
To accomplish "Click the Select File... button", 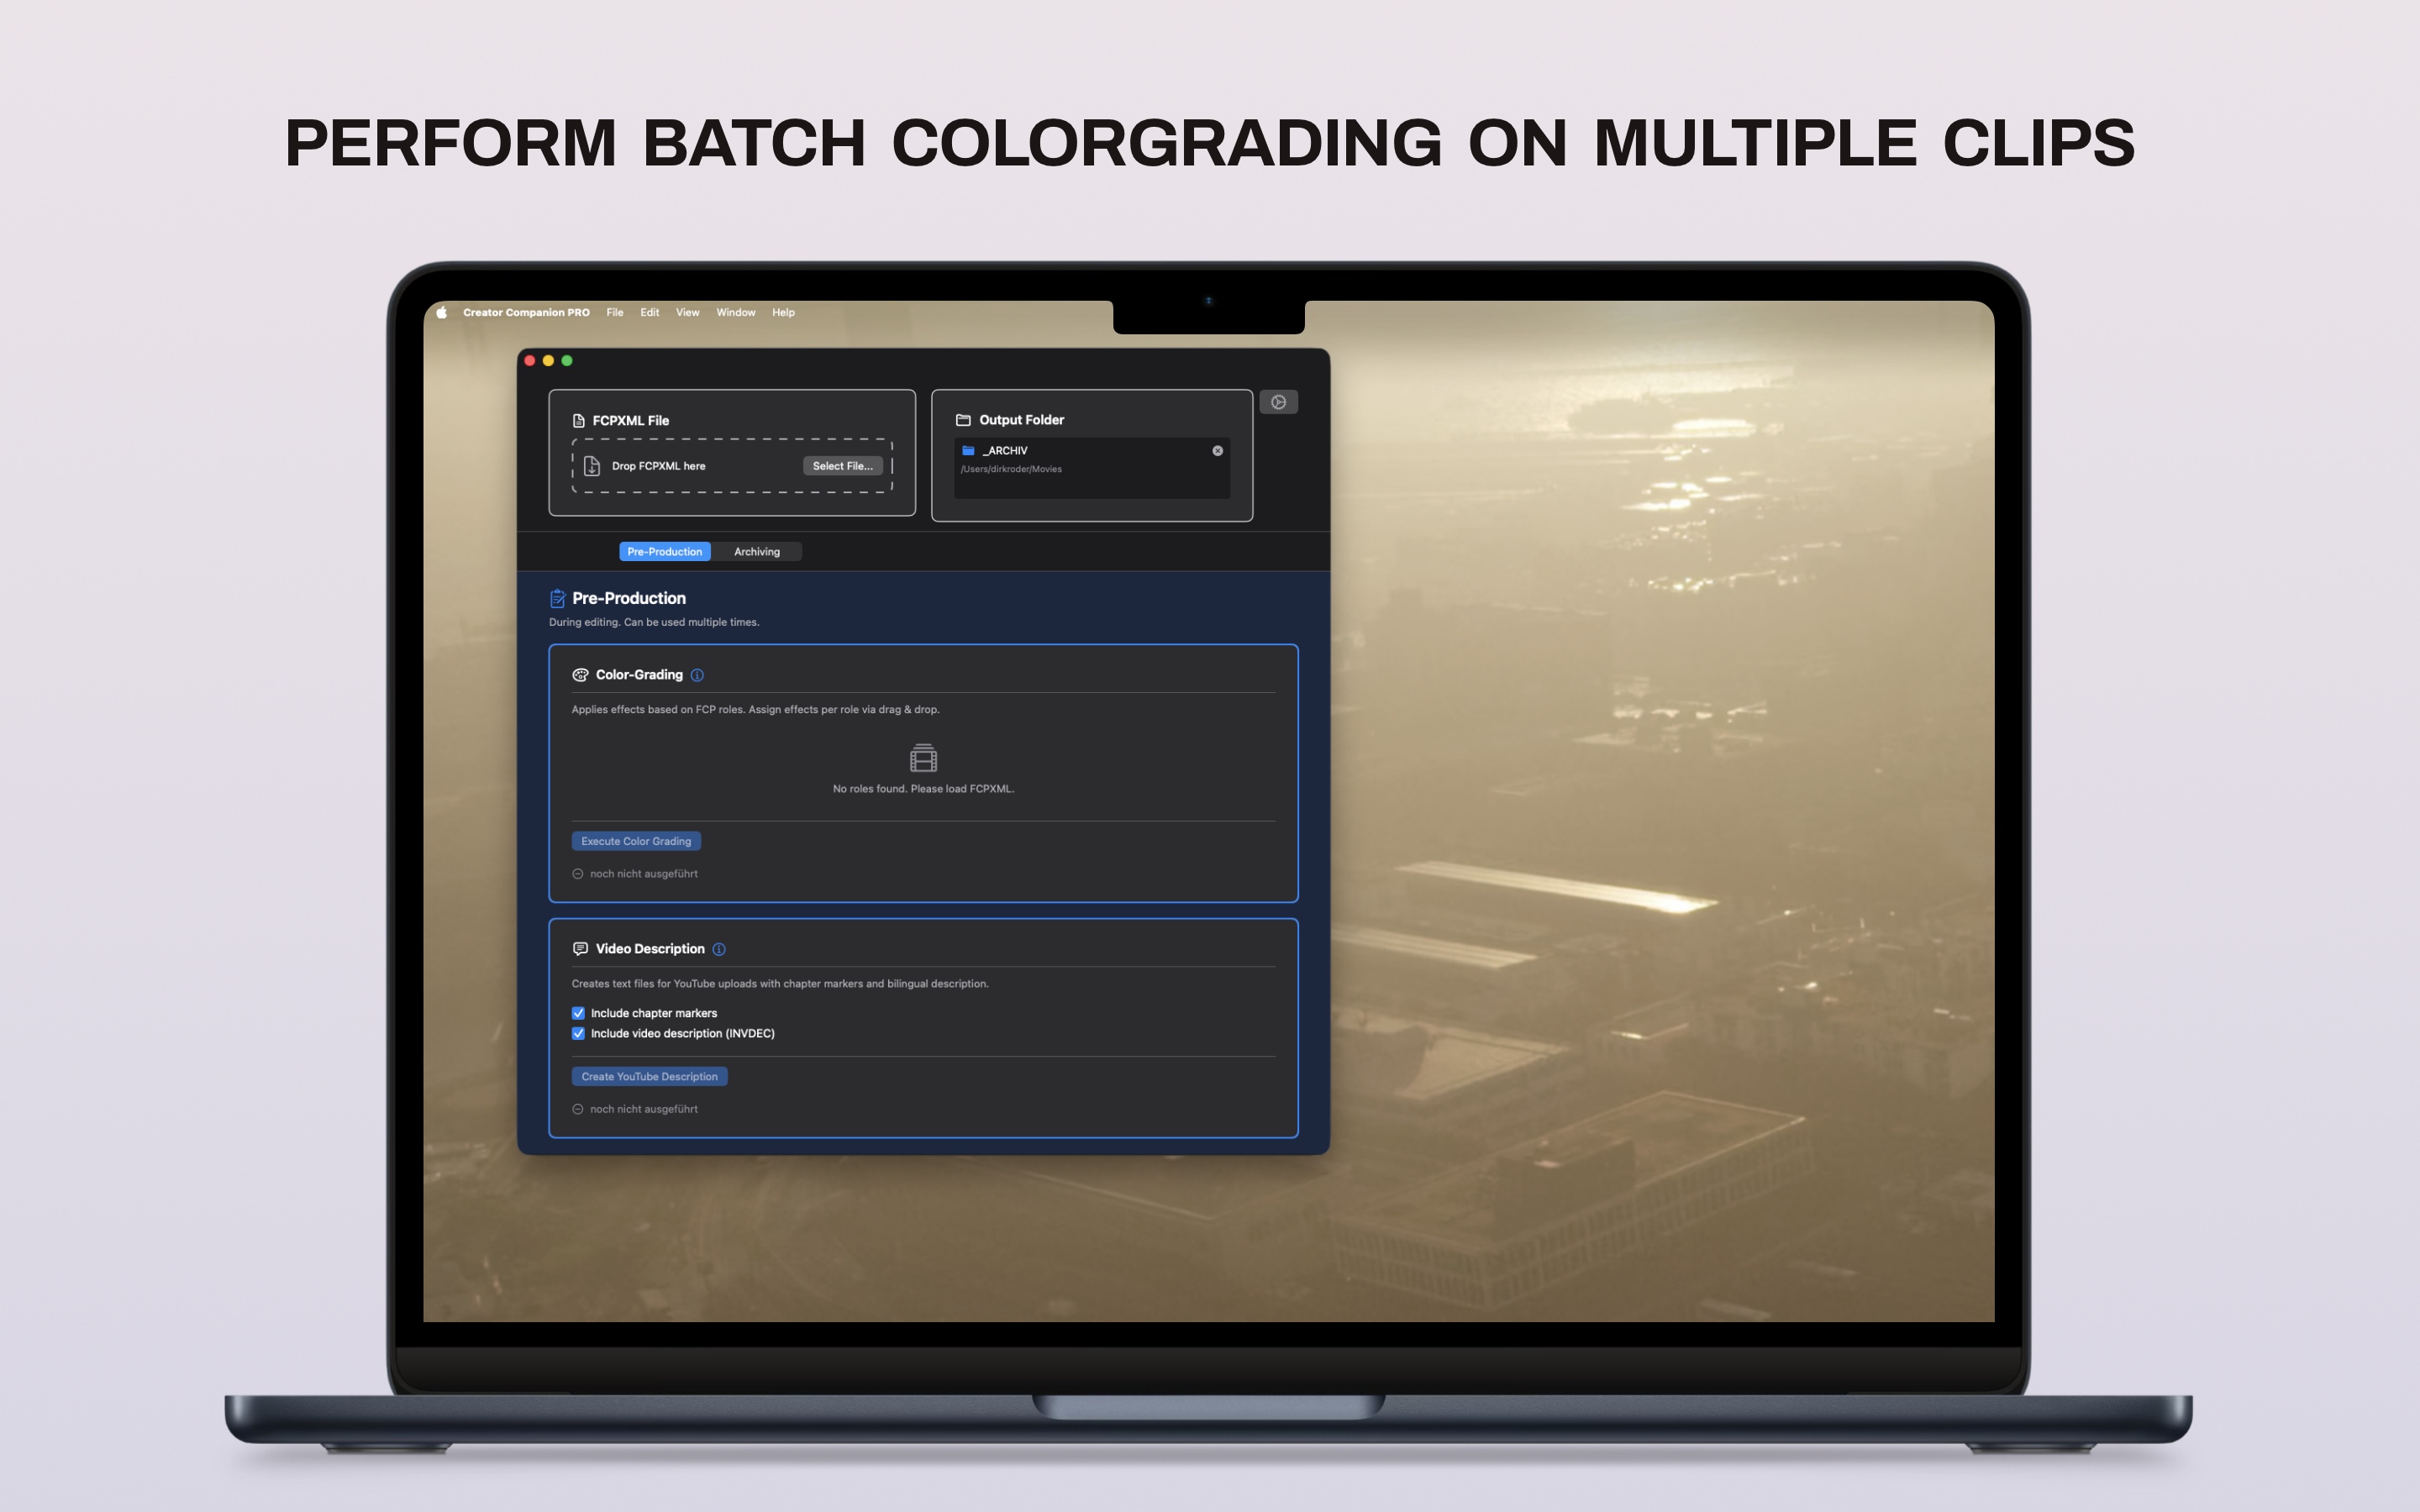I will [843, 466].
